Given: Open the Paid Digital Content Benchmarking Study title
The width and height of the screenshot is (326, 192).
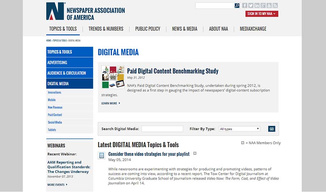Looking at the screenshot, I should coord(172,71).
